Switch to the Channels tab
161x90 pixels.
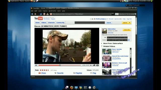[51, 23]
